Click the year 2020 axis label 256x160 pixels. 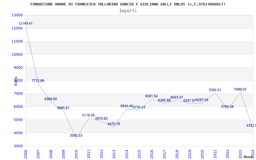click(203, 154)
